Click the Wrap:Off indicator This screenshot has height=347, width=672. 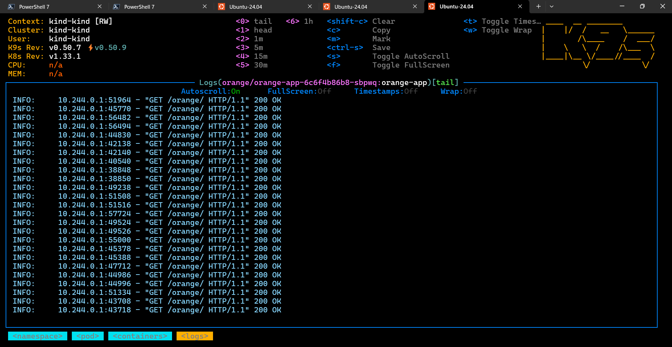[x=459, y=91]
